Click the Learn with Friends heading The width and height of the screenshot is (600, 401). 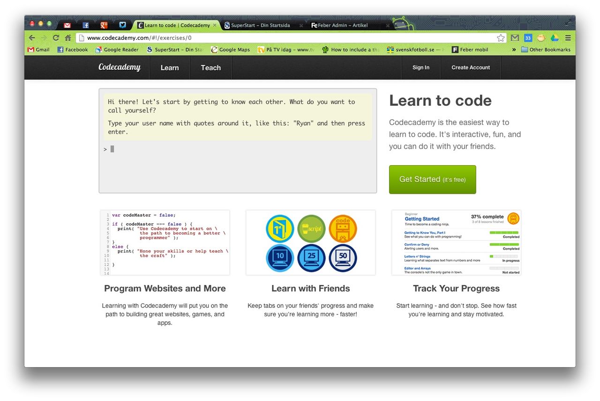311,288
